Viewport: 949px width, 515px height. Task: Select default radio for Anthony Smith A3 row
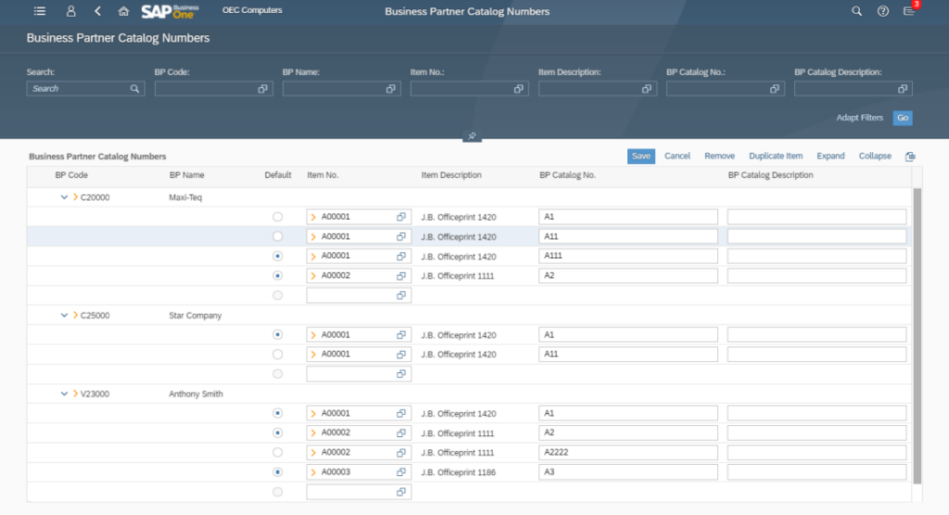coord(277,472)
